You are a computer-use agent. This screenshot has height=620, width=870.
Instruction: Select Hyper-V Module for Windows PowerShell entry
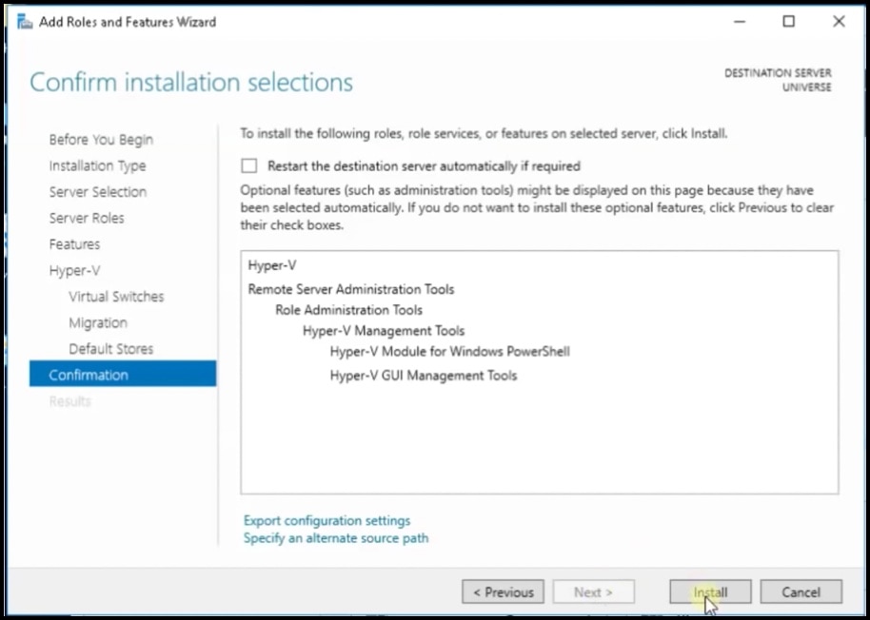point(450,352)
